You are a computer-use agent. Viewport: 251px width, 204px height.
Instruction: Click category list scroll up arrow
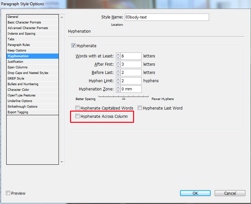pyautogui.click(x=62, y=17)
